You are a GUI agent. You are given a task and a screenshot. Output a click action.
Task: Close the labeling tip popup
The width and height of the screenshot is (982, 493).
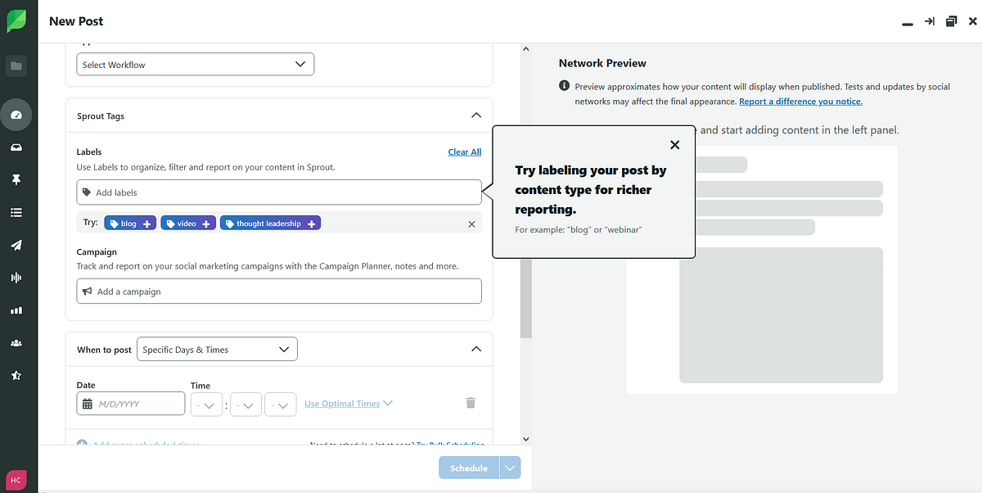pos(674,145)
